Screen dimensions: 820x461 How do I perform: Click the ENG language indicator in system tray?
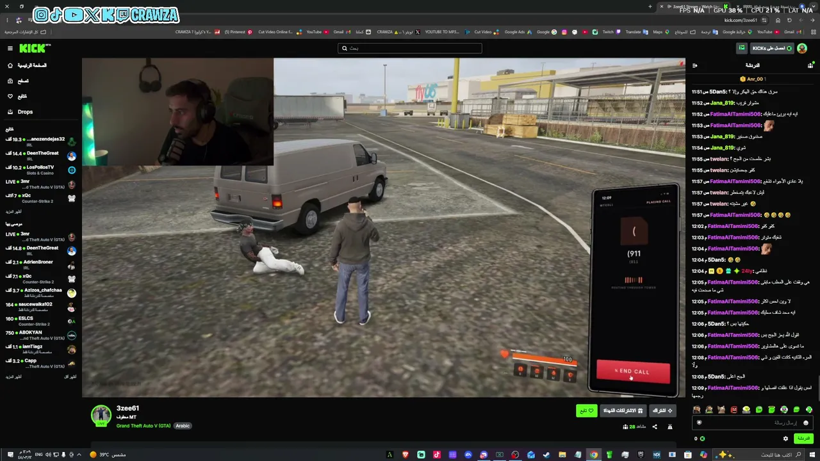pos(39,455)
